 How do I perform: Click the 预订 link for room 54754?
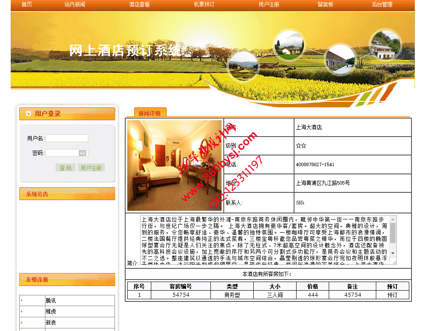(x=392, y=295)
